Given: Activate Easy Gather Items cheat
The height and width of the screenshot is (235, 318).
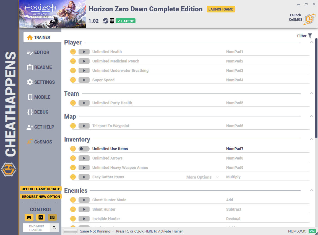Looking at the screenshot, I should (x=84, y=177).
